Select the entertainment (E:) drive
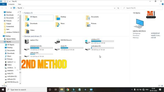Image resolution: width=164 pixels, height=92 pixels. tap(38, 48)
